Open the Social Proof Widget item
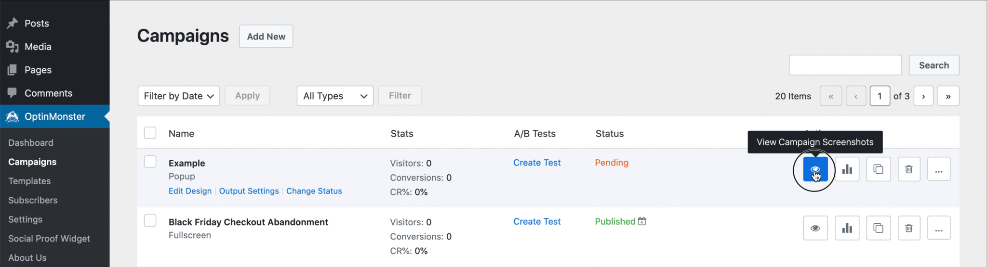Image resolution: width=987 pixels, height=267 pixels. tap(49, 239)
